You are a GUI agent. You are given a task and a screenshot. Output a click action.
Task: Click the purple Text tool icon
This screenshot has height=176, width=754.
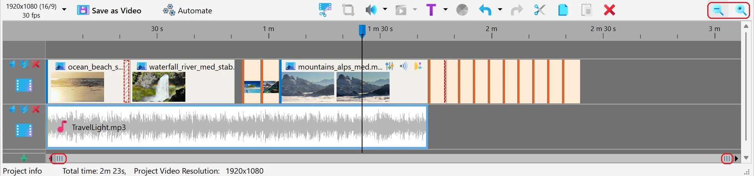pos(431,10)
